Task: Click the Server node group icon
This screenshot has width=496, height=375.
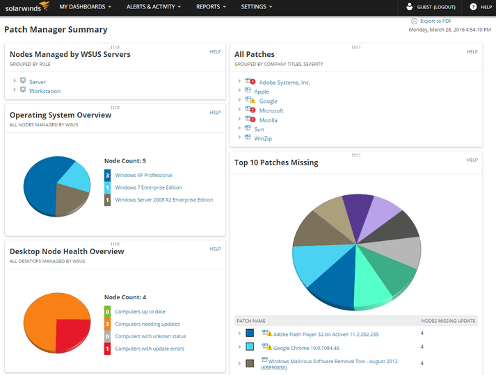Action: pyautogui.click(x=23, y=81)
